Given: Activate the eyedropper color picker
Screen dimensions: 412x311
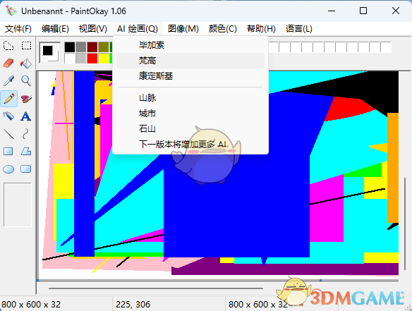Looking at the screenshot, I should (8, 81).
